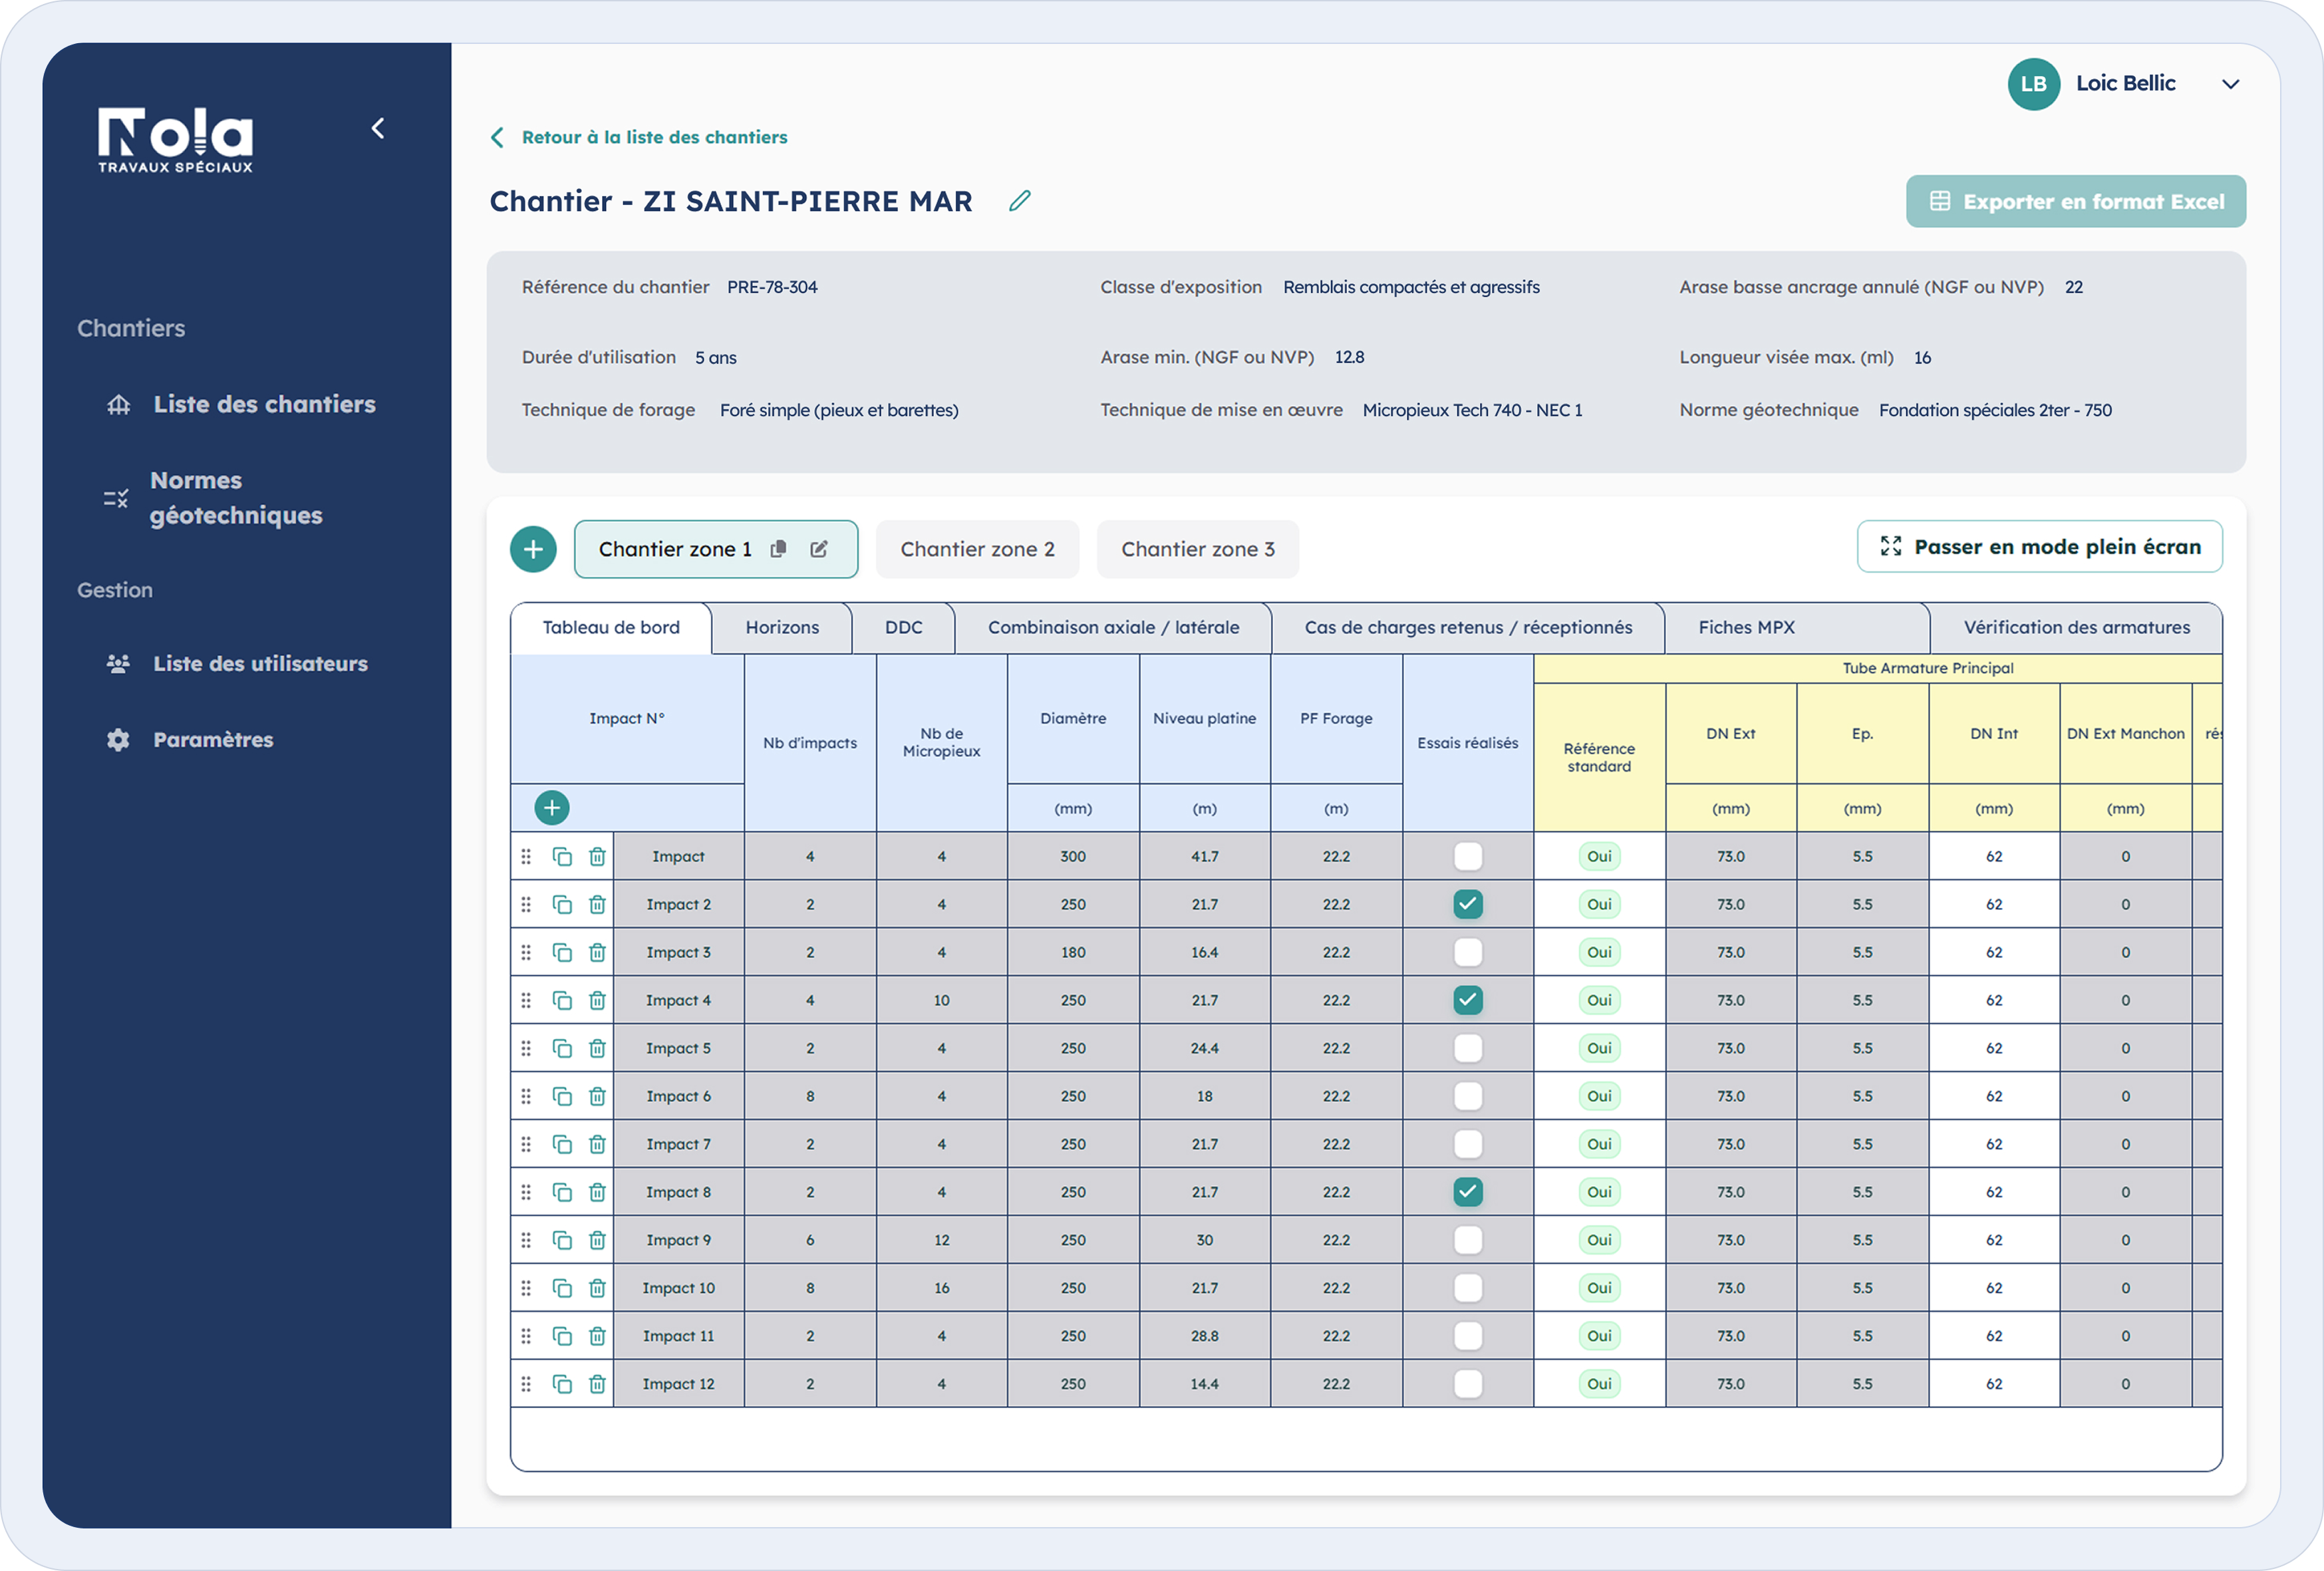The image size is (2324, 1571).
Task: Click the pencil icon next to the chantier title
Action: coord(1019,201)
